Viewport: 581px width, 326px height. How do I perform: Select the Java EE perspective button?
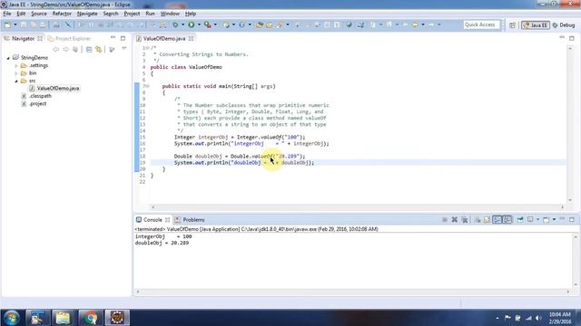click(x=536, y=25)
